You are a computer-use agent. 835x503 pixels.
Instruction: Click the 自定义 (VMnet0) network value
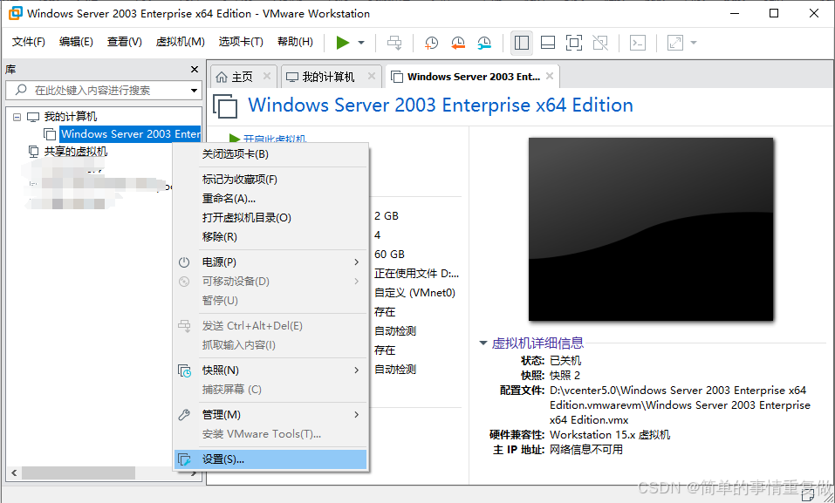tap(414, 293)
